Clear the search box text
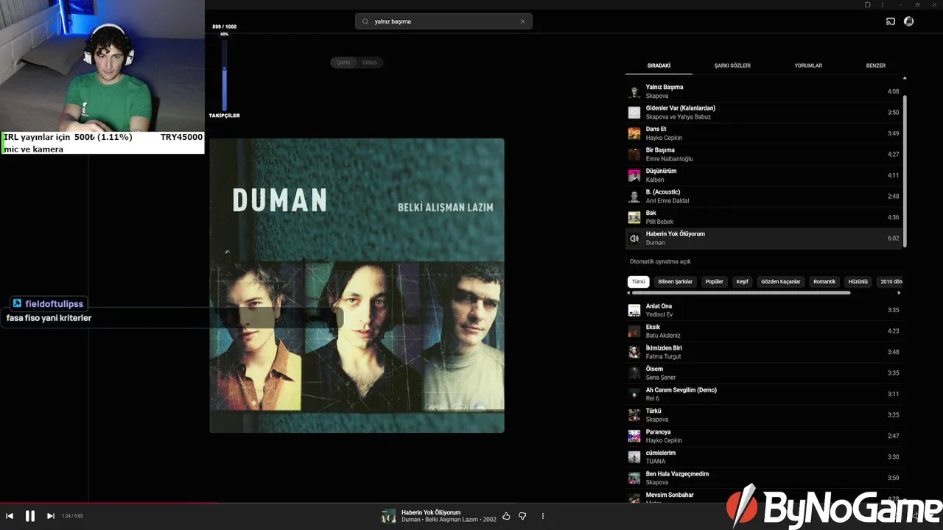This screenshot has height=530, width=943. [522, 21]
